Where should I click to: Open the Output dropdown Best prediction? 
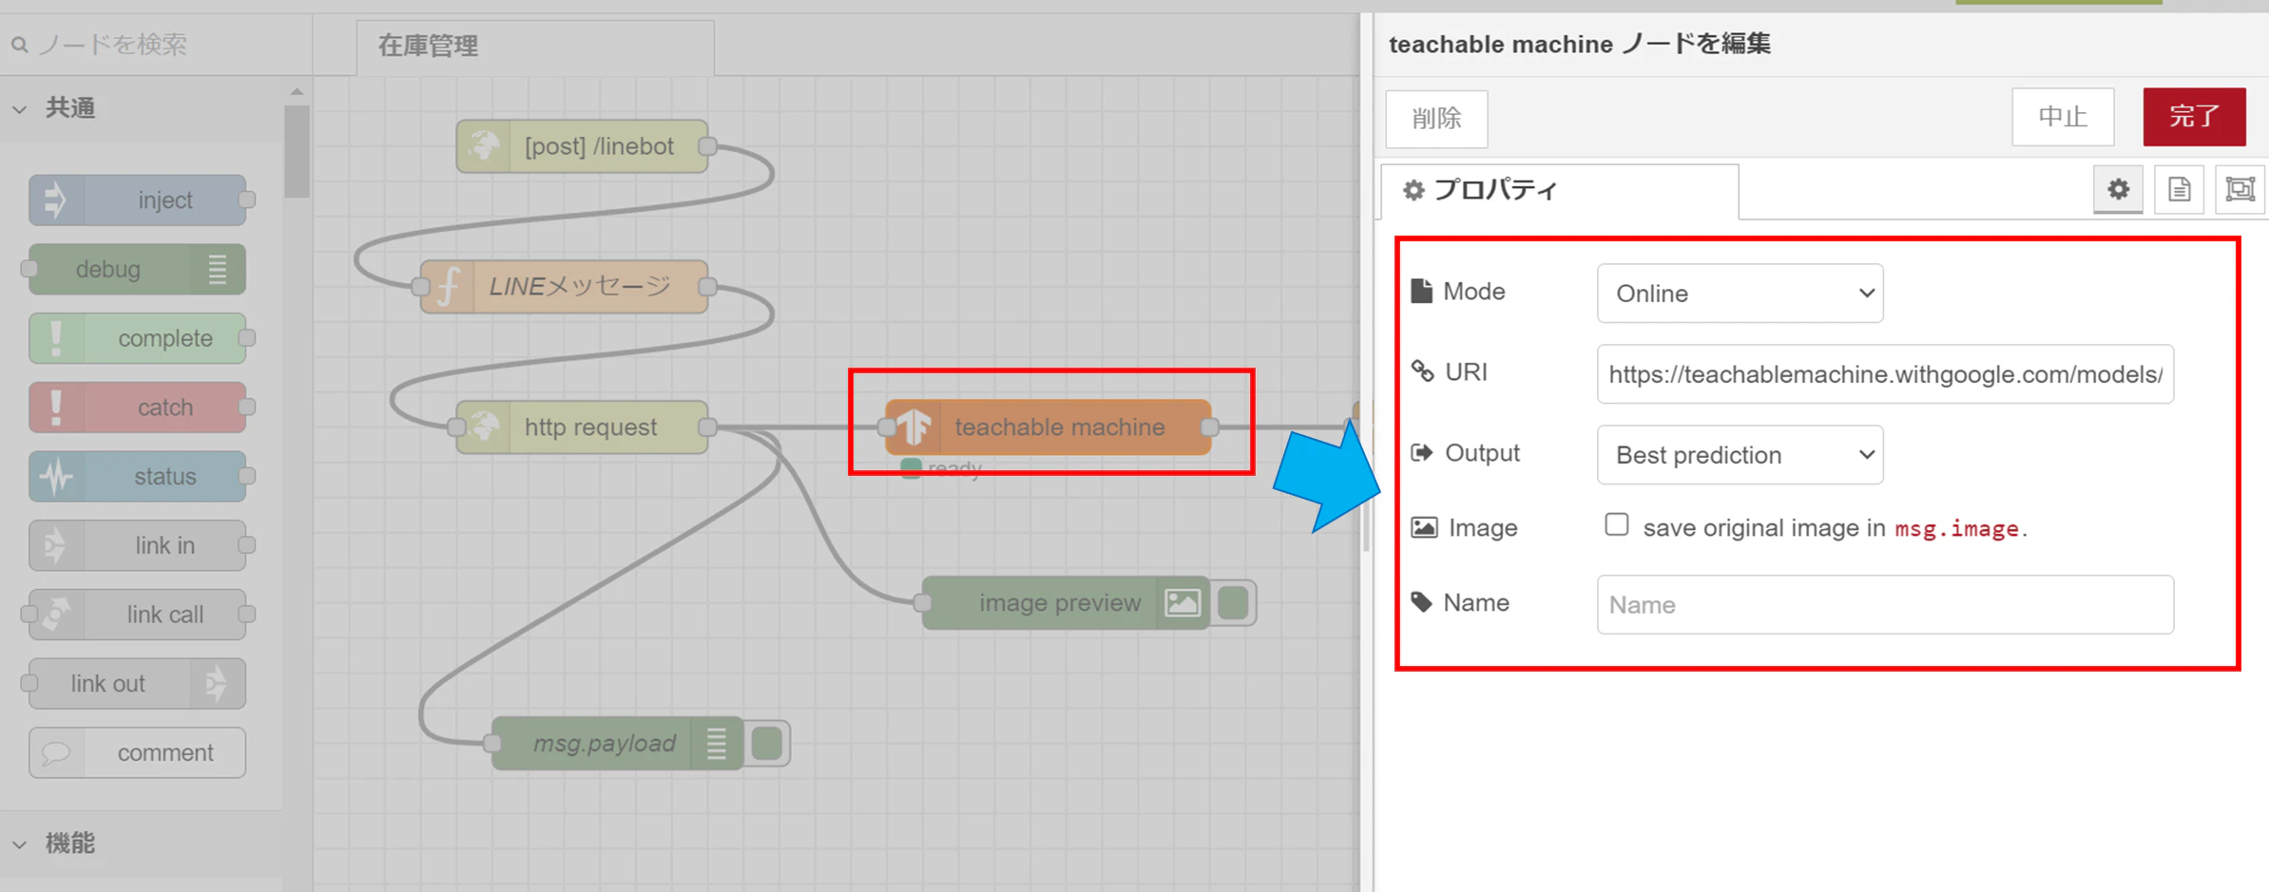(x=1740, y=455)
